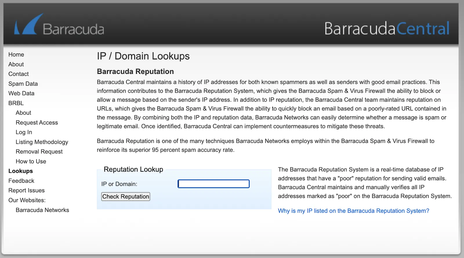Go to the top-level About page
The image size is (464, 258).
pos(16,64)
